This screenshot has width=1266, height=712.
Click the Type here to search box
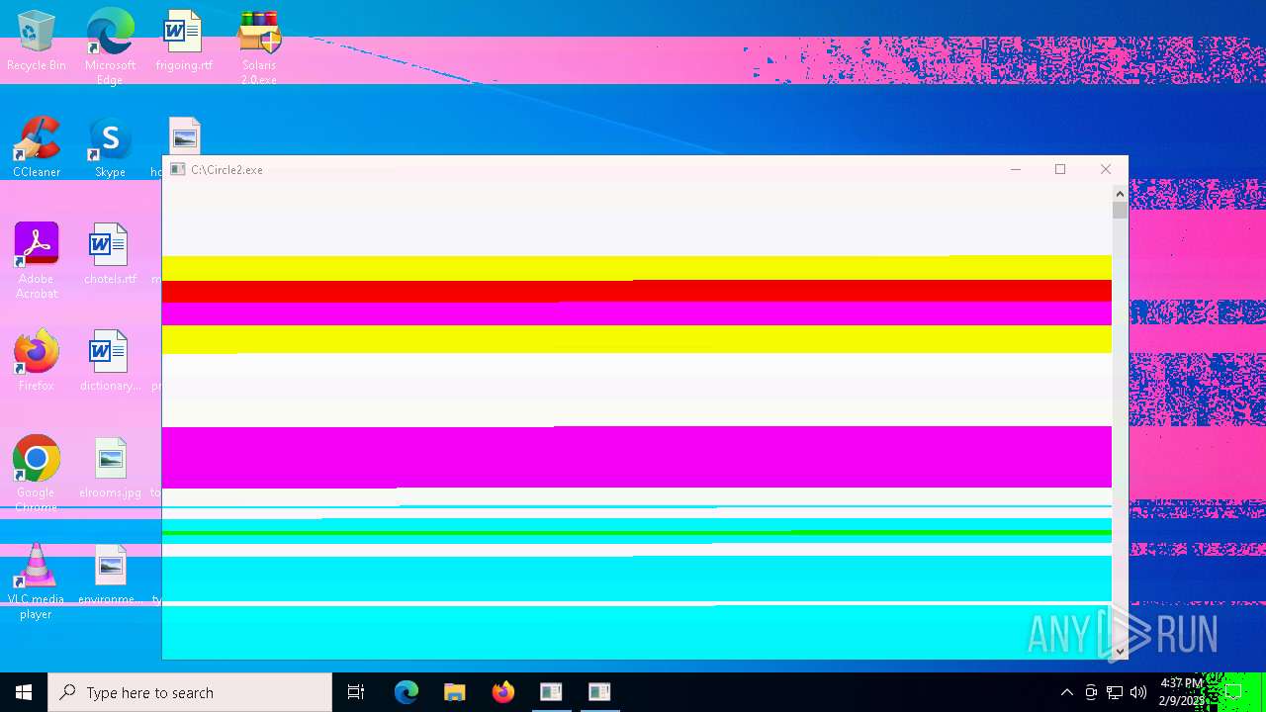point(190,692)
